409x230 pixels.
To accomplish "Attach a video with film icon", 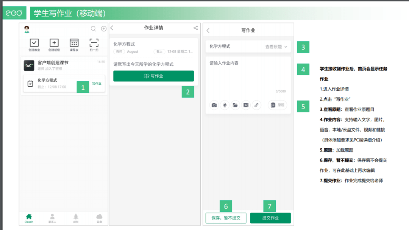I will (x=246, y=105).
